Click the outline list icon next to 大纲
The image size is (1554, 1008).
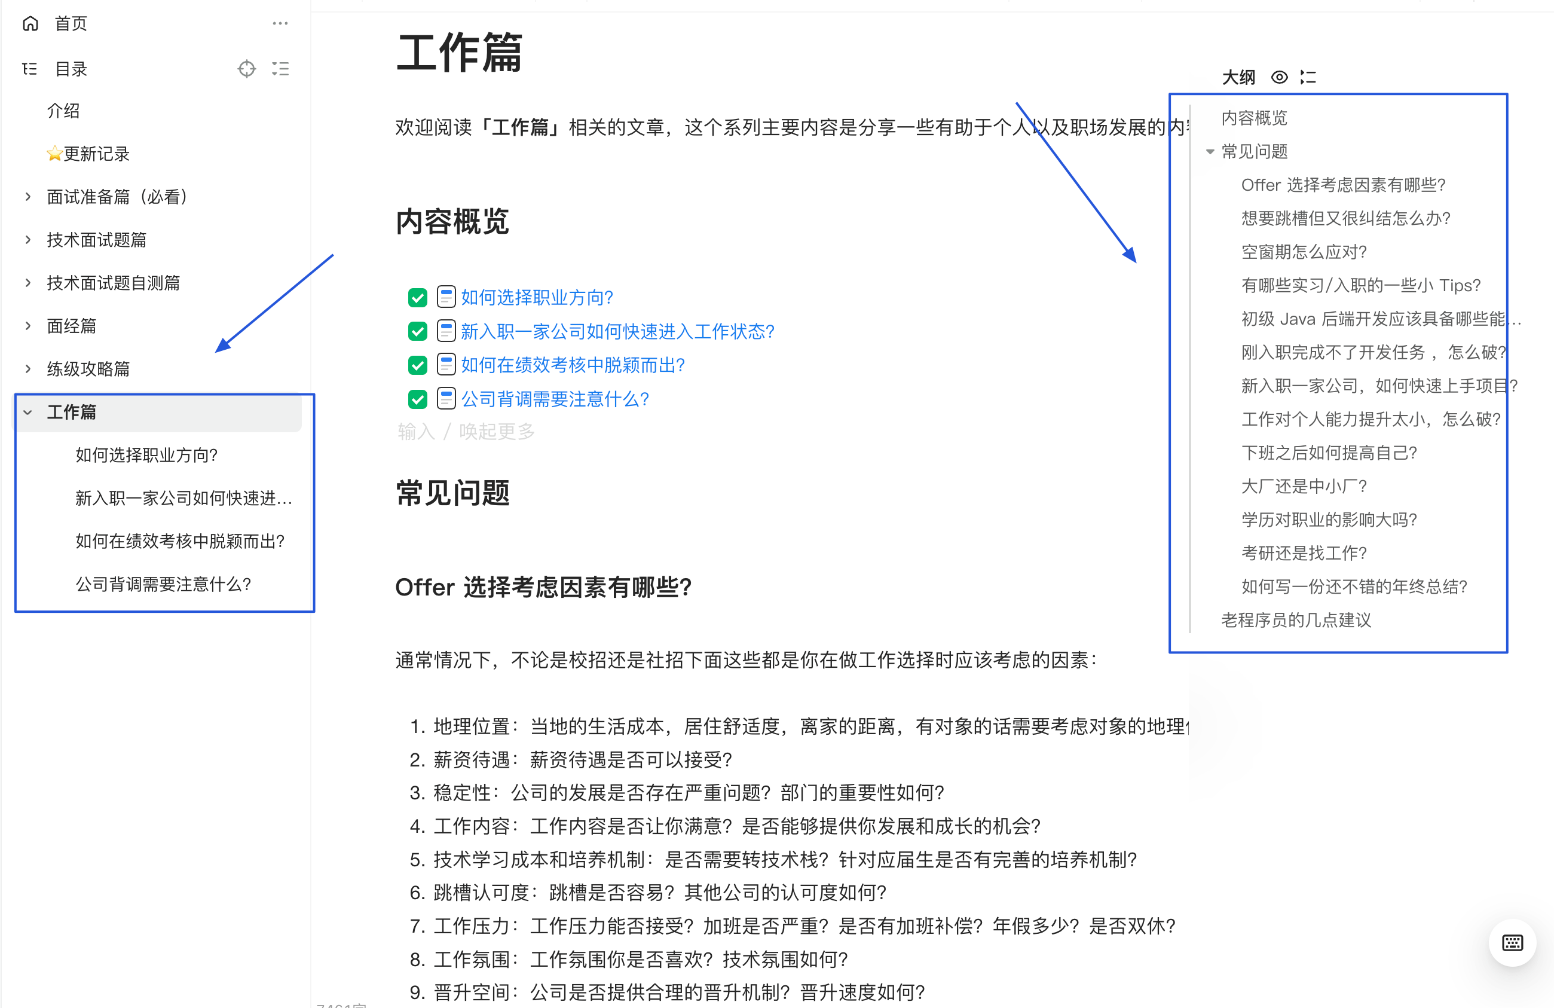[x=1308, y=77]
